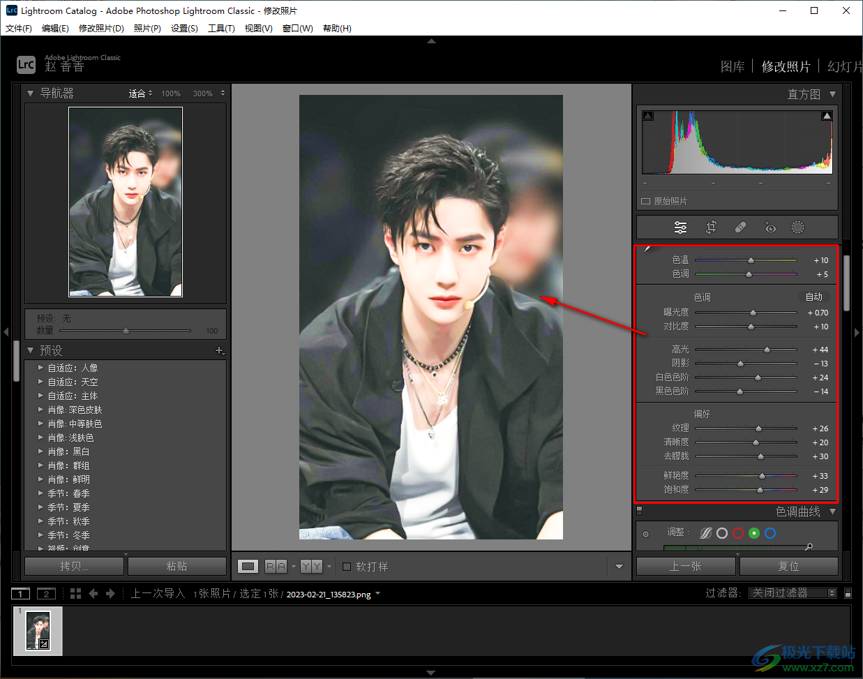Click the 粘贴 button
This screenshot has width=863, height=679.
(x=177, y=566)
